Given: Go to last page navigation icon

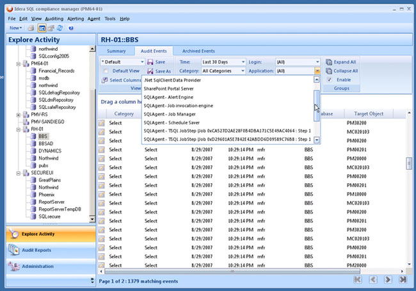Looking at the screenshot, I should [403, 279].
